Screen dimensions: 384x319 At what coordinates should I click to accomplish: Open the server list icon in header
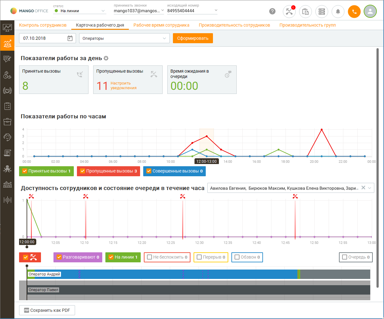pyautogui.click(x=322, y=12)
